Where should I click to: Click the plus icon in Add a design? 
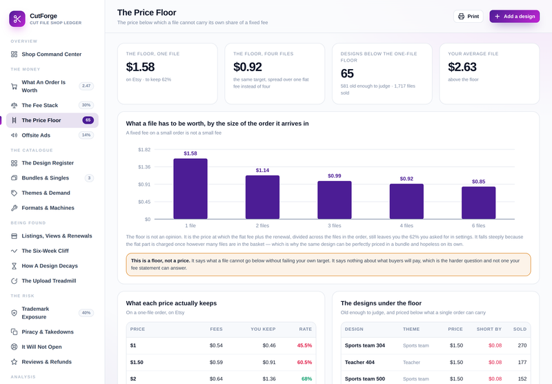497,16
